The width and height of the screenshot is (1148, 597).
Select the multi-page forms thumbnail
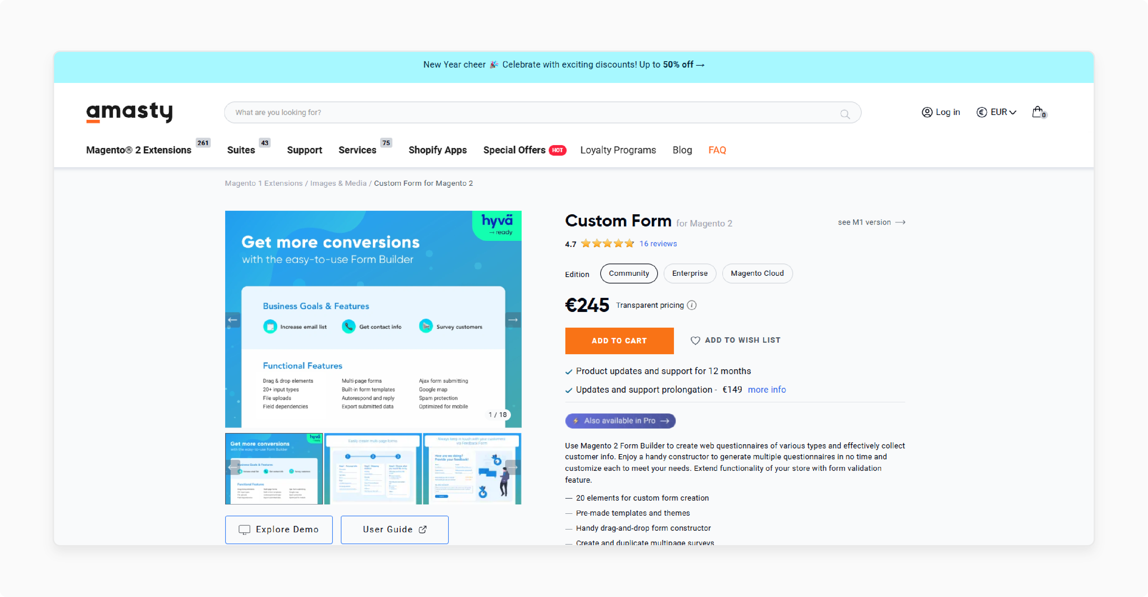coord(373,469)
